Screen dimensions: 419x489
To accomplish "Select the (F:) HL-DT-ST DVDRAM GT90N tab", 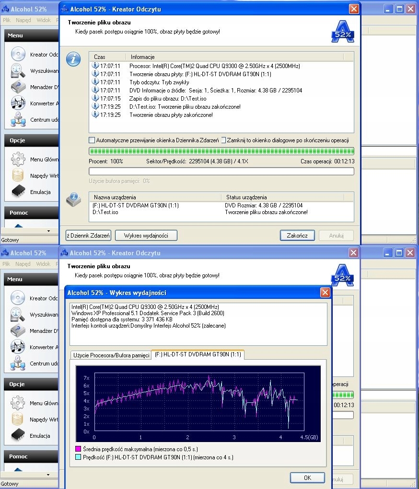I will (198, 354).
